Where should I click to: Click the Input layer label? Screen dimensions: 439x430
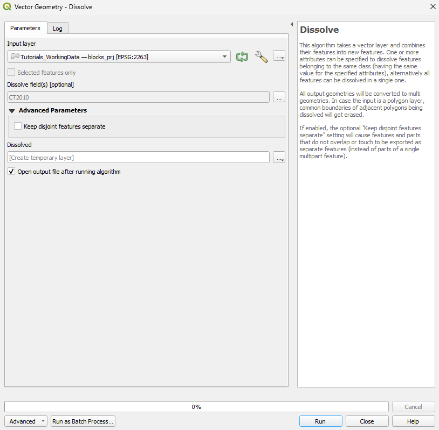(21, 44)
